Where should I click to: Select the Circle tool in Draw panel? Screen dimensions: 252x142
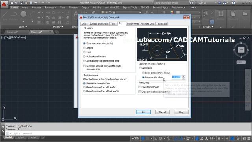tap(24, 16)
